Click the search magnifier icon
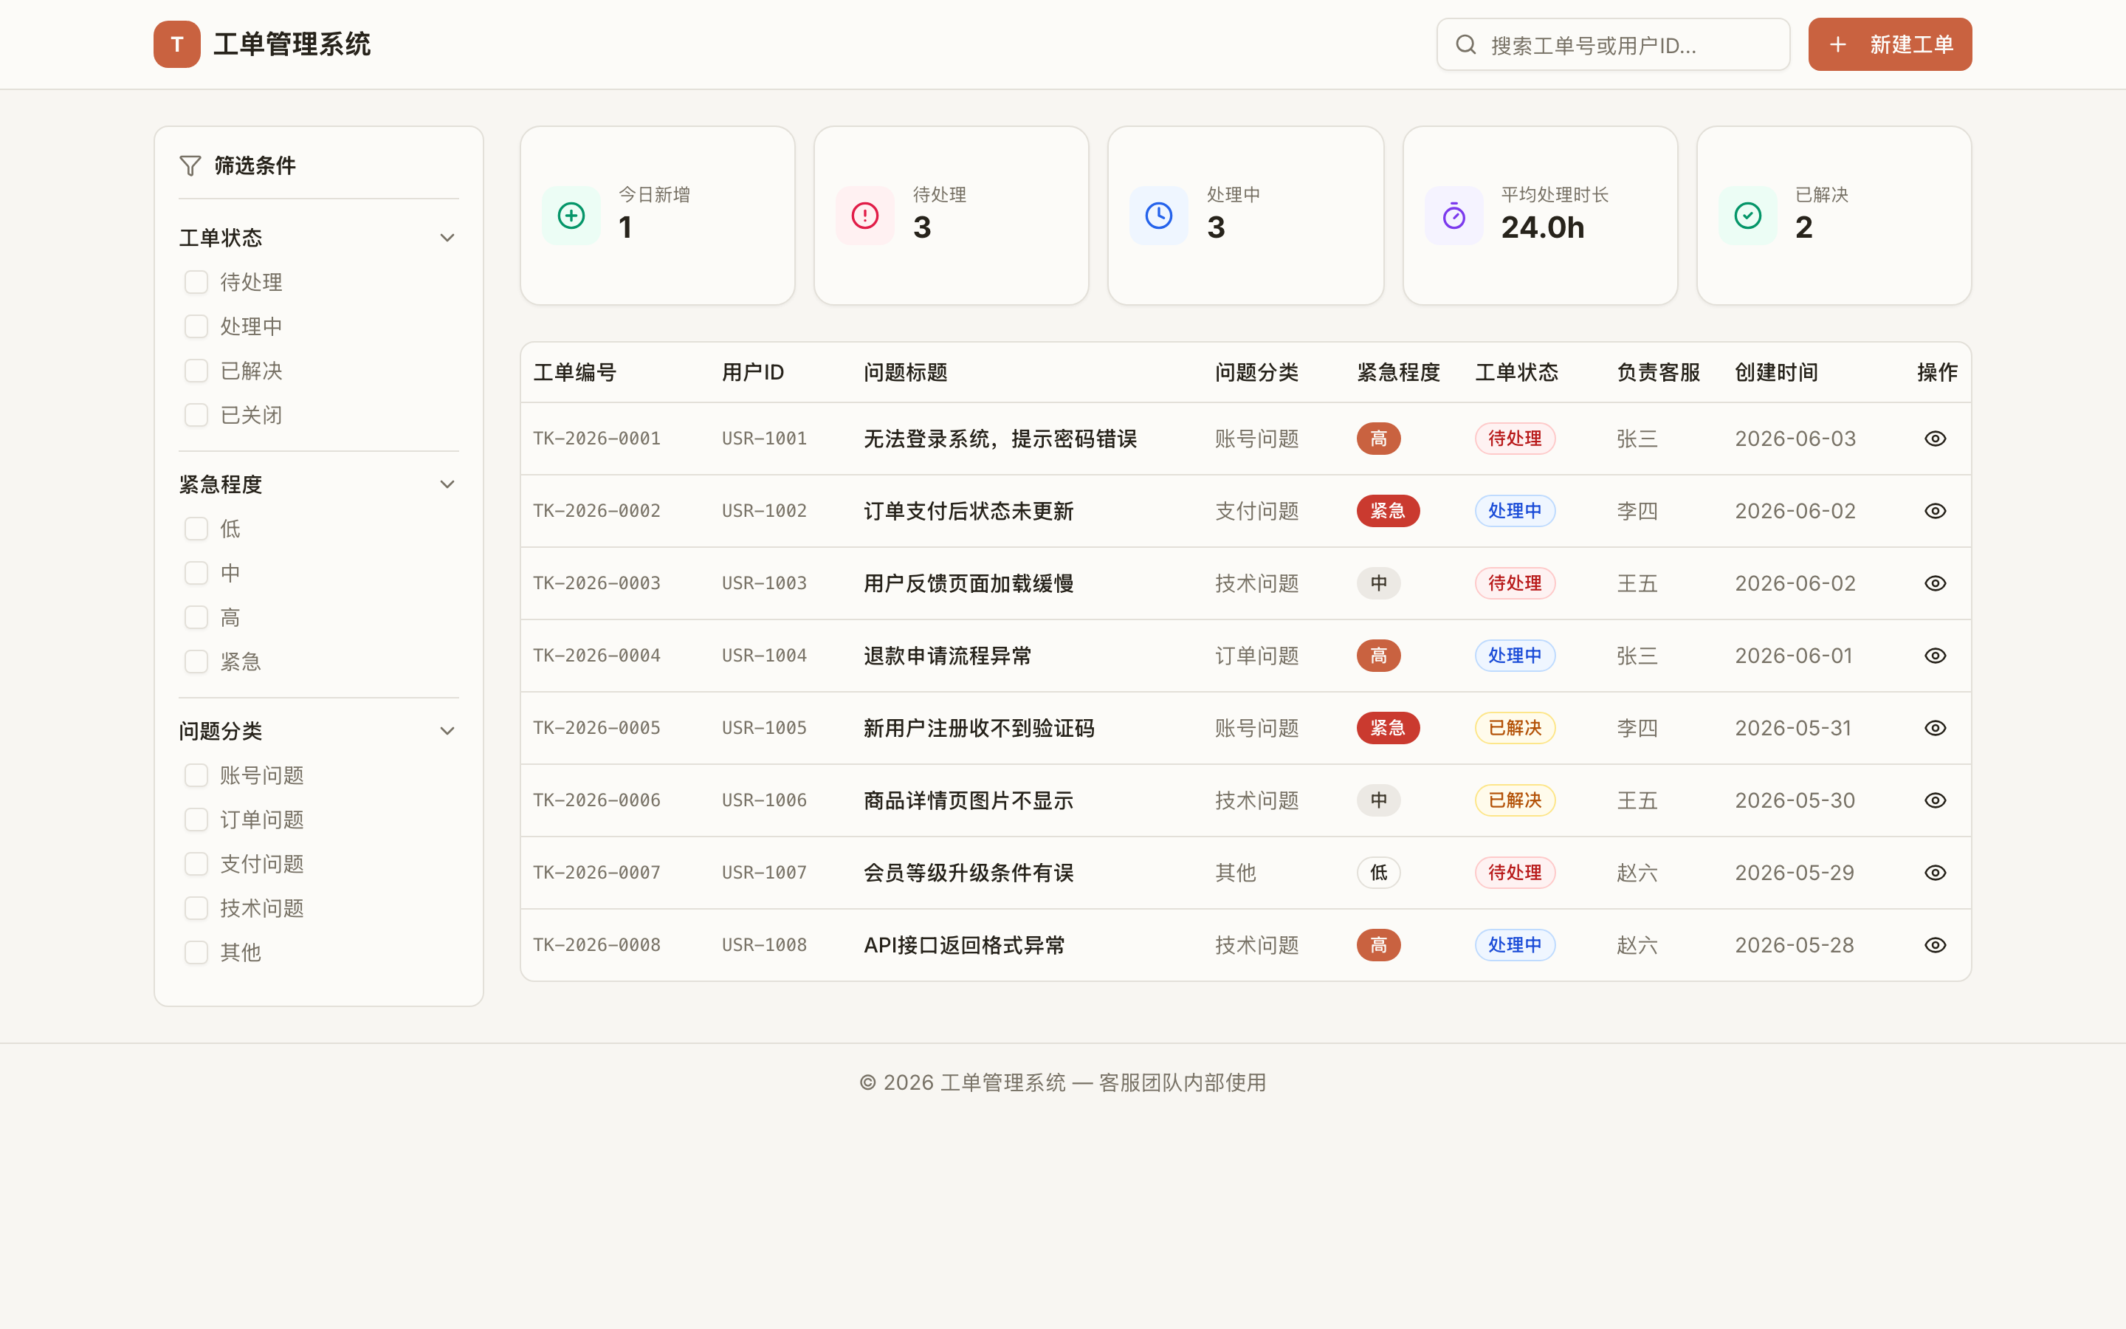This screenshot has width=2126, height=1329. tap(1465, 44)
